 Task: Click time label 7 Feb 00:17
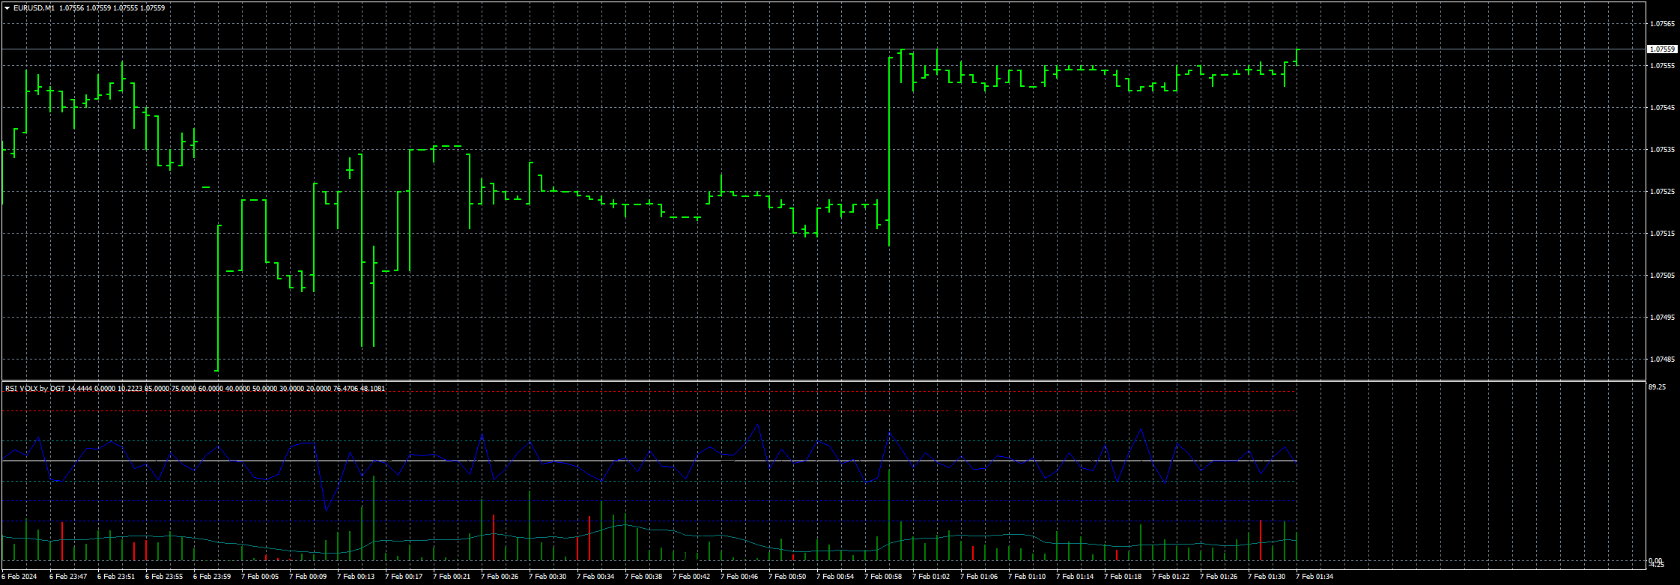pyautogui.click(x=404, y=577)
